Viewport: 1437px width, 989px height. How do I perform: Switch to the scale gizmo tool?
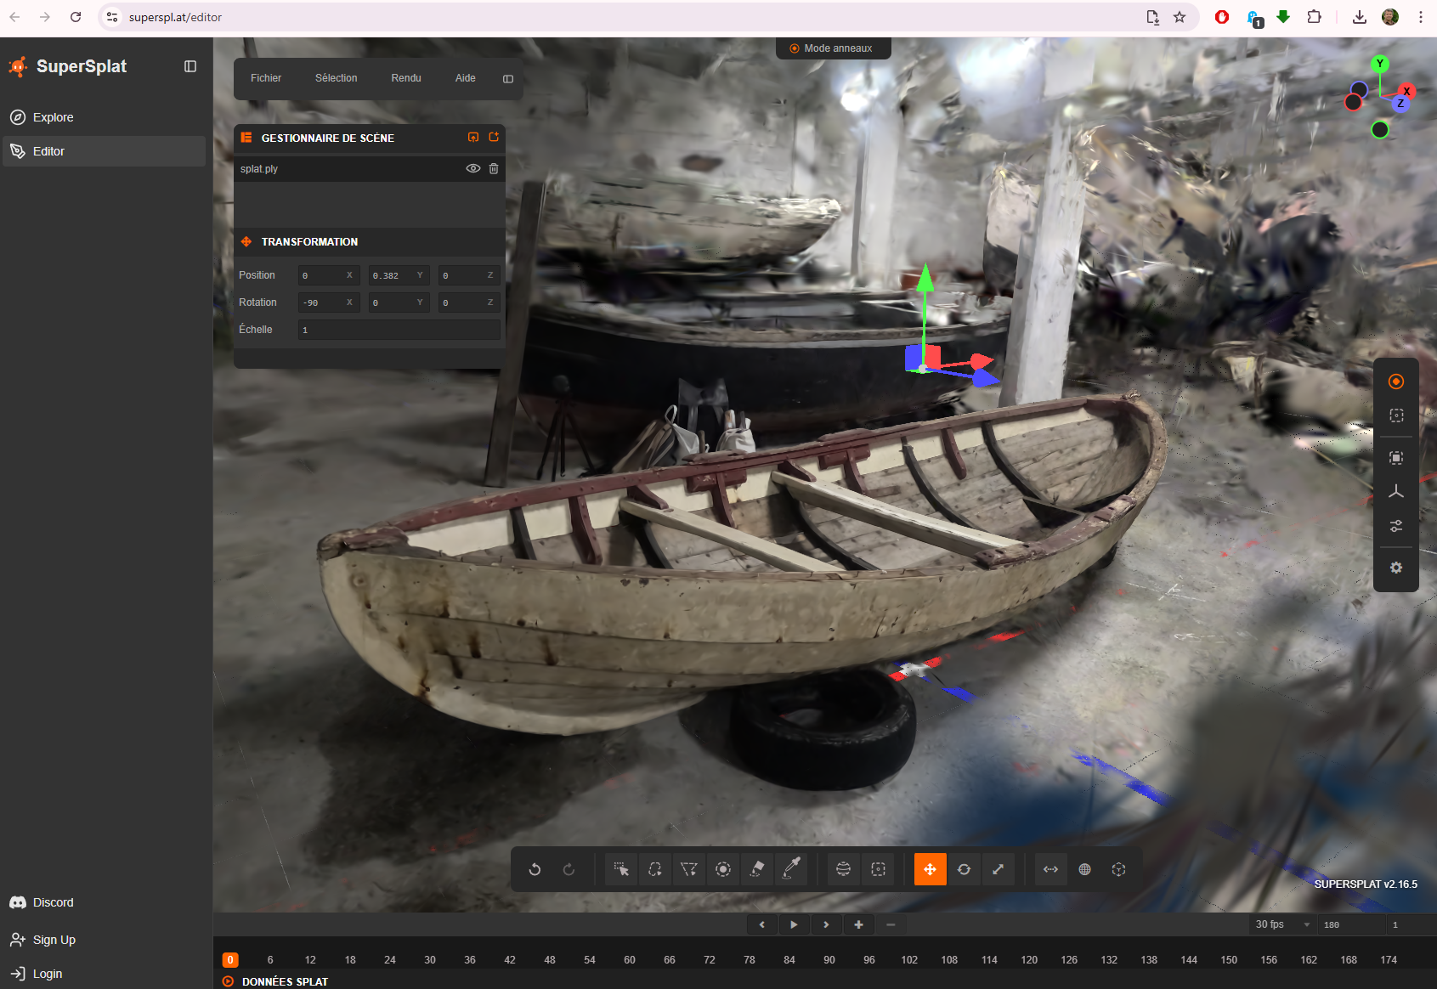tap(998, 869)
